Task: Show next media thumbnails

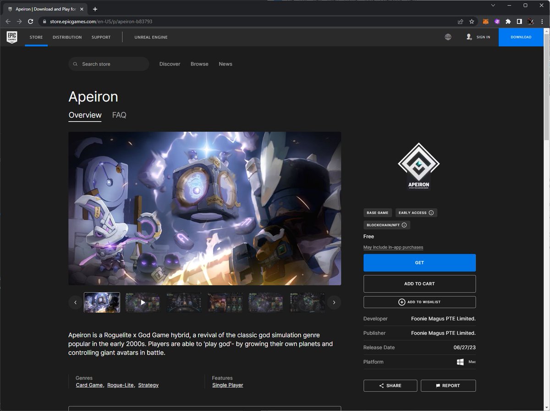Action: 334,302
